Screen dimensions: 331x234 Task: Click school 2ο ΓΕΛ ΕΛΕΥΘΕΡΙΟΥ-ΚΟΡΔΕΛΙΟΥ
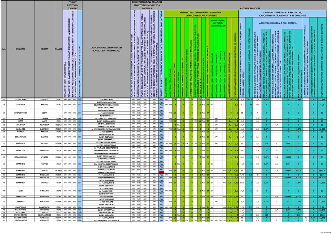point(106,220)
